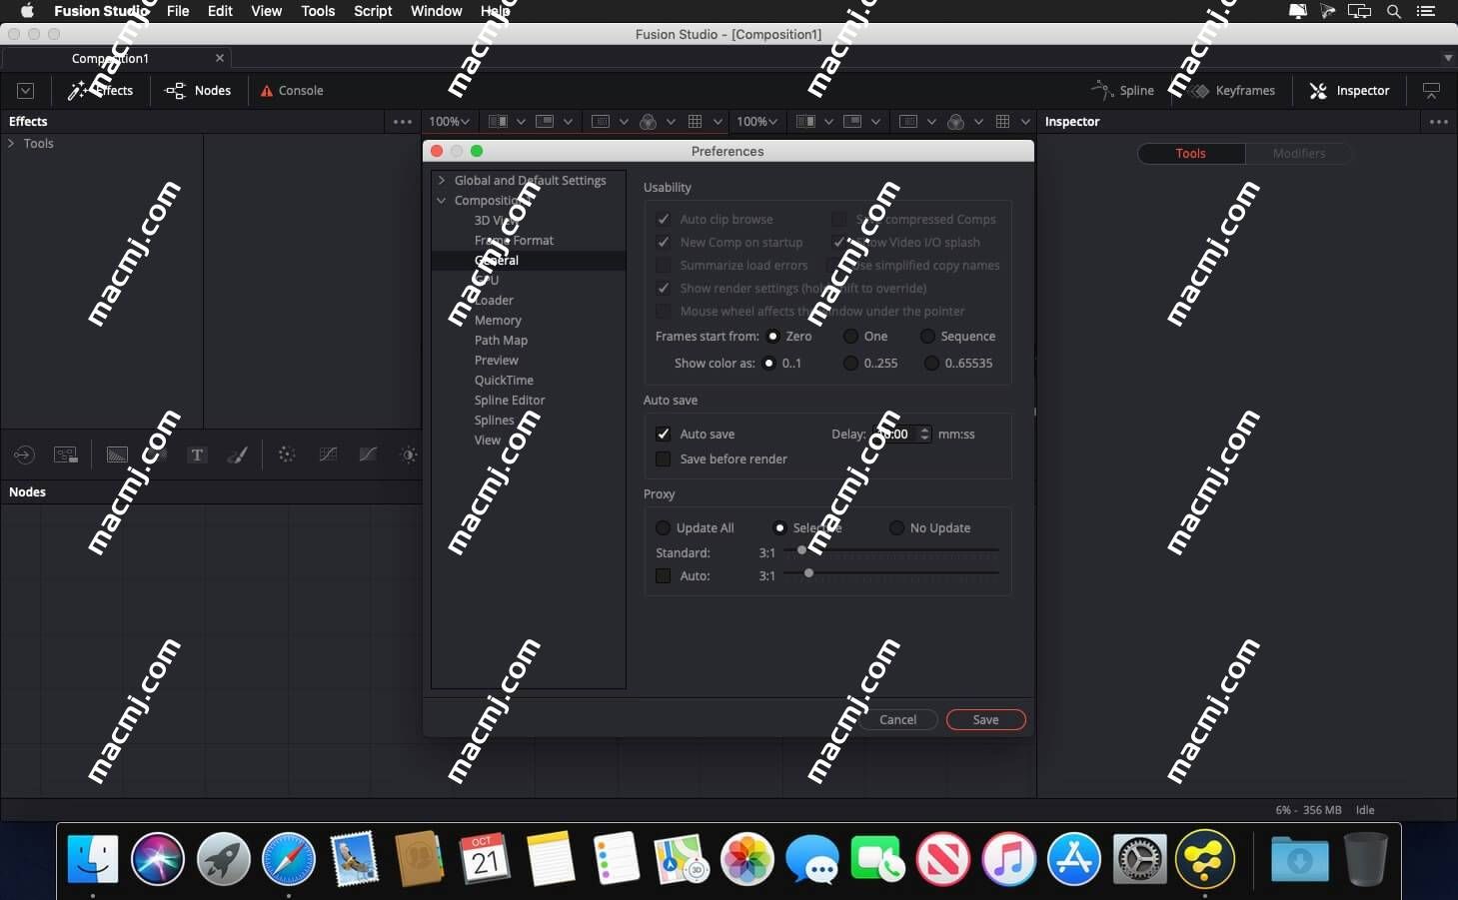Select Memory in the preferences tree
This screenshot has width=1458, height=900.
(x=498, y=320)
